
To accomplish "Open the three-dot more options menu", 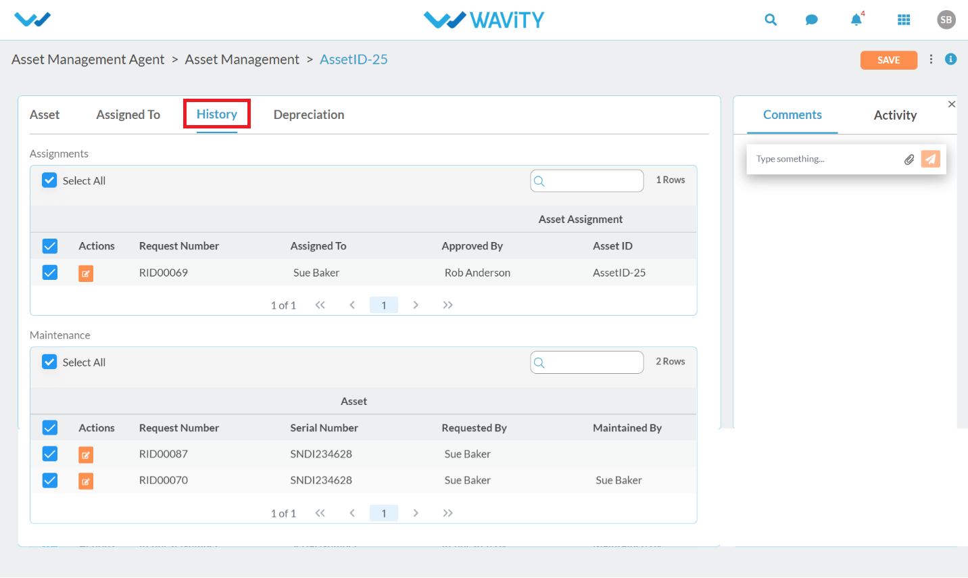I will 931,59.
